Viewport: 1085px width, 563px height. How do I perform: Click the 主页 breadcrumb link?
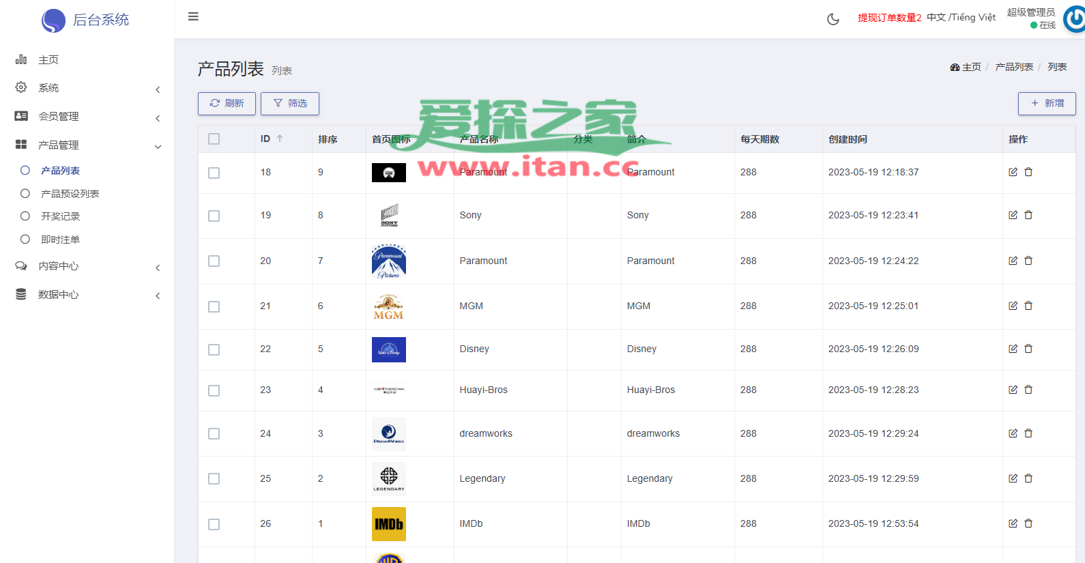(x=966, y=67)
